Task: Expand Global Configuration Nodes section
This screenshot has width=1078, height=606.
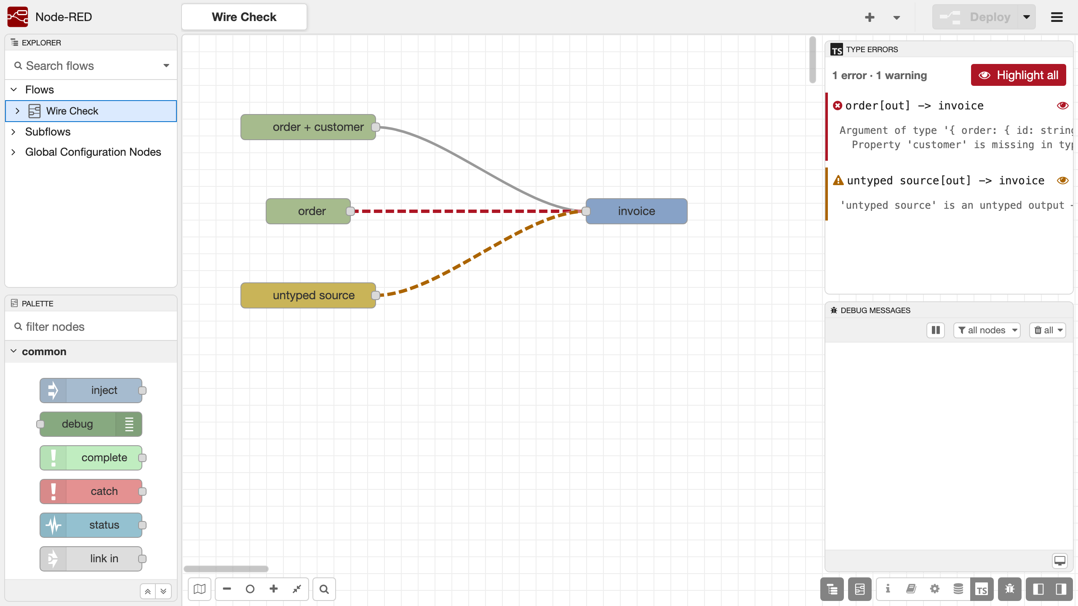Action: pyautogui.click(x=14, y=152)
